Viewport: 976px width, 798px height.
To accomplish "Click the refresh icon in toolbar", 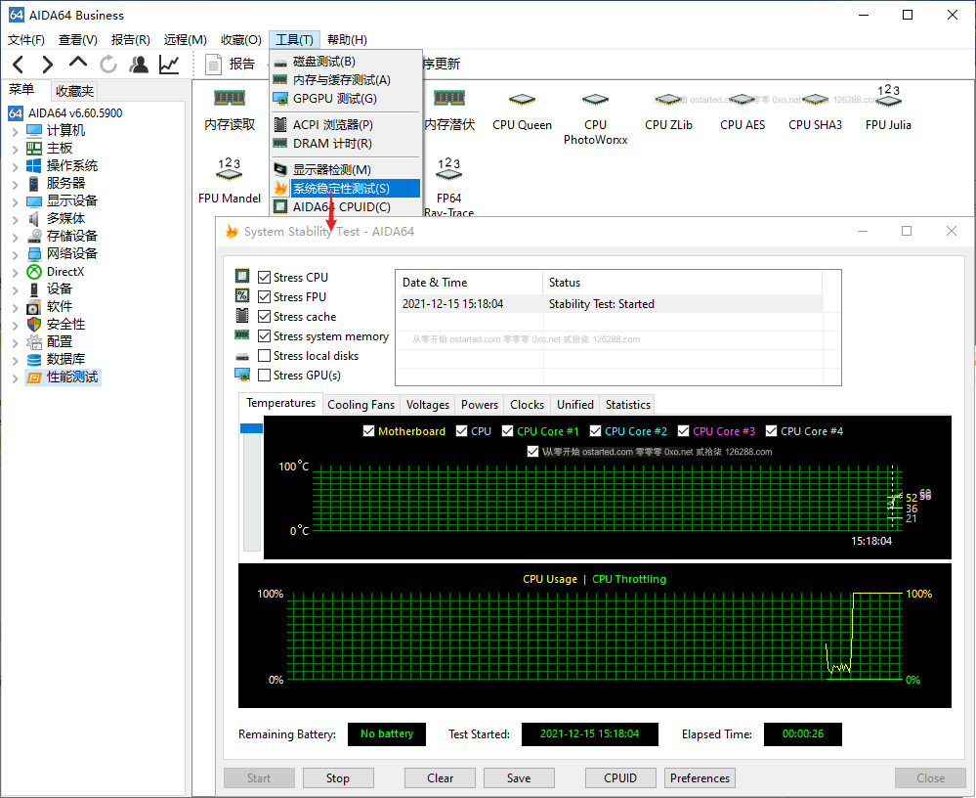I will (x=108, y=65).
